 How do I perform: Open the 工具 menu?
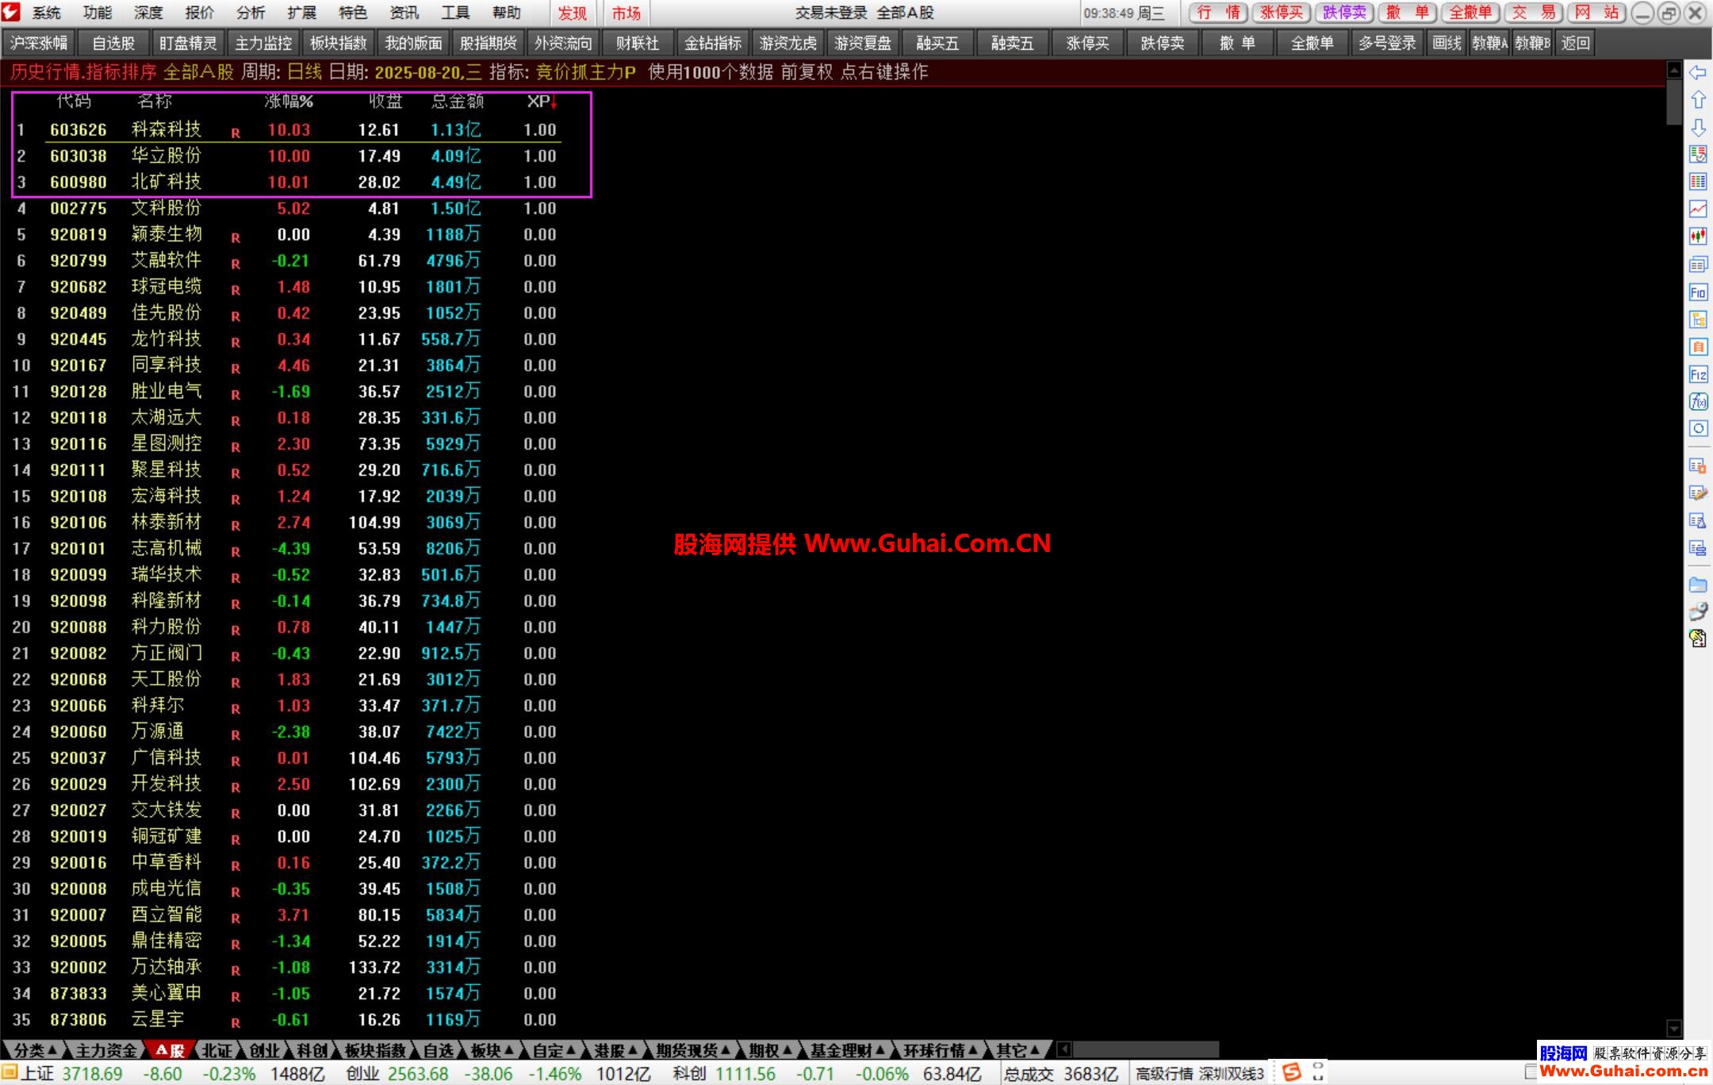point(455,13)
